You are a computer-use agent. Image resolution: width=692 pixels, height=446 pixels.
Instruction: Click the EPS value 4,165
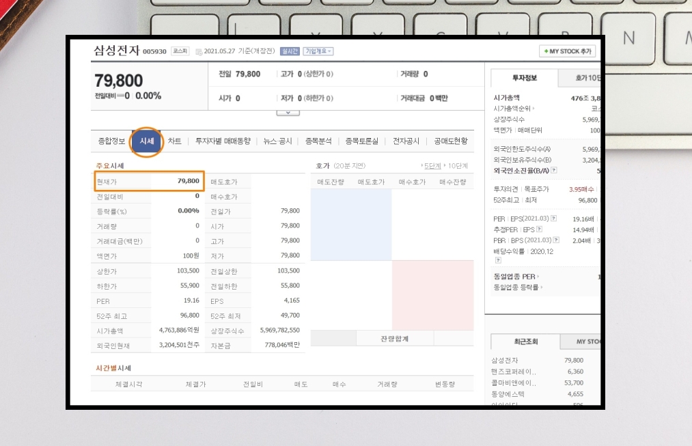coord(292,301)
